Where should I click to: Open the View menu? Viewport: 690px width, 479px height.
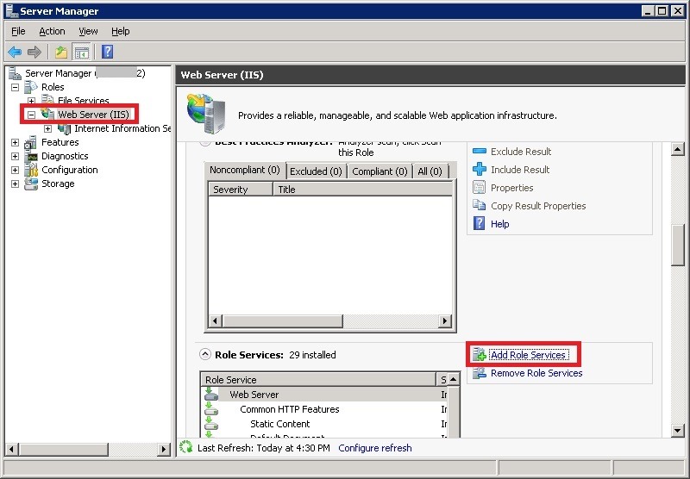point(88,31)
